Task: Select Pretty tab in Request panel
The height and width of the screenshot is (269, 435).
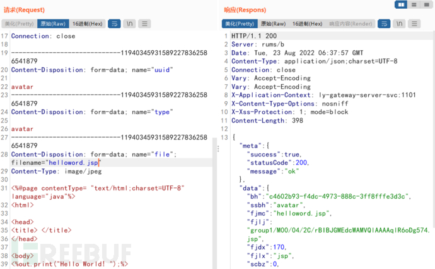Action: point(18,24)
